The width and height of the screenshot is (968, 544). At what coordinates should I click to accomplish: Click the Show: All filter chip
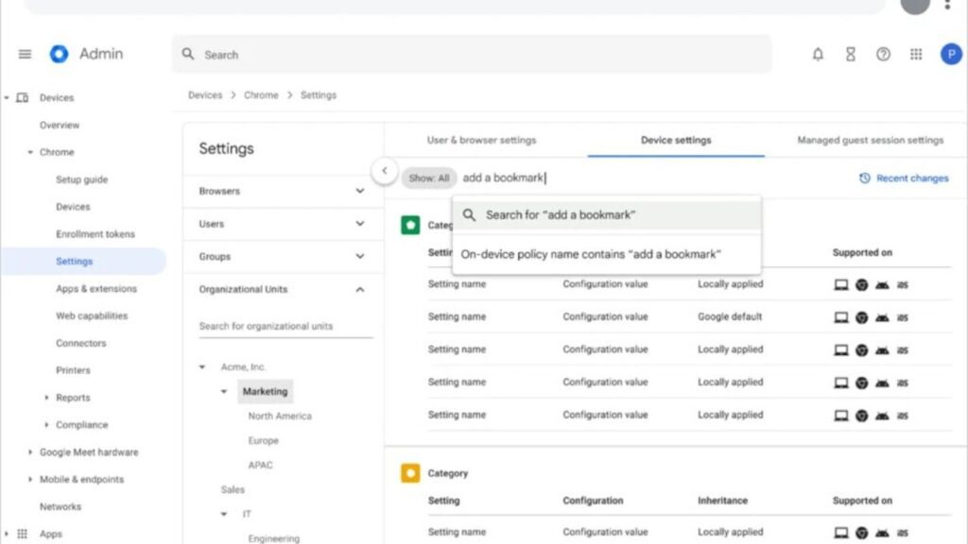(x=429, y=178)
